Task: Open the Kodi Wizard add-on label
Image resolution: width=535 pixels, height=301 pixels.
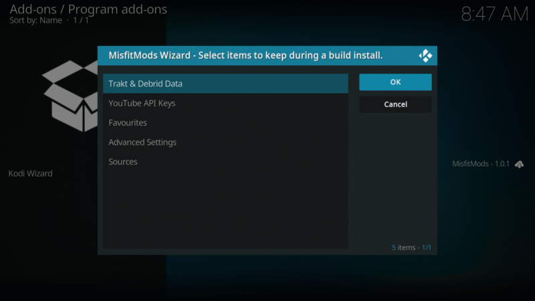Action: tap(30, 173)
